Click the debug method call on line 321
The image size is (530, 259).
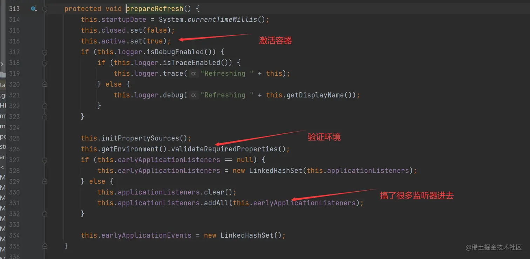pyautogui.click(x=173, y=95)
